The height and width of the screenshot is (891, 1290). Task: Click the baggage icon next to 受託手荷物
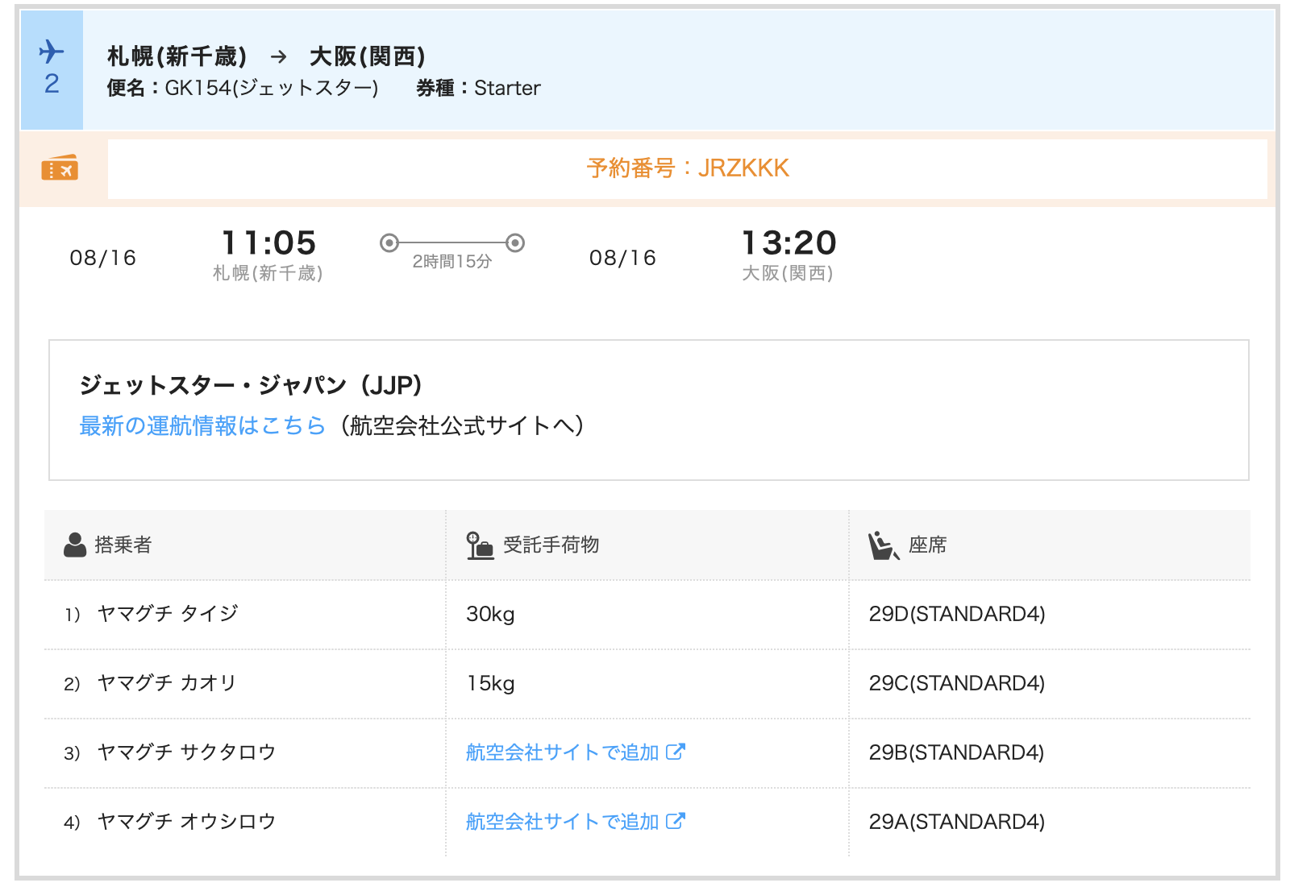[480, 545]
